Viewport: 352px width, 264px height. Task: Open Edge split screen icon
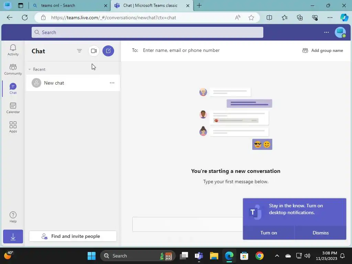(x=269, y=18)
